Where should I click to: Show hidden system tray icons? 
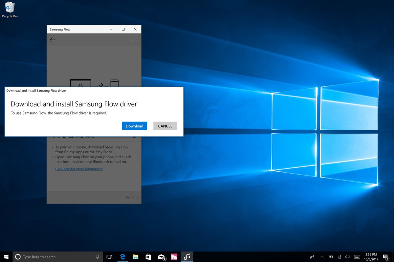click(322, 257)
